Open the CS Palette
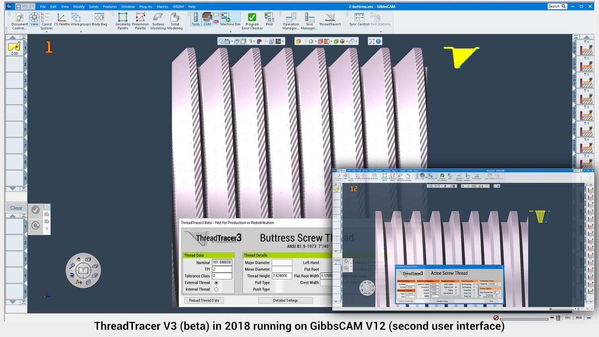599x337 pixels. click(61, 21)
